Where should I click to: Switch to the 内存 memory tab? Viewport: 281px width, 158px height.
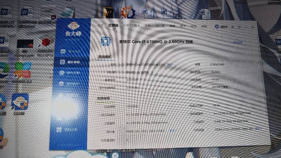click(x=126, y=25)
